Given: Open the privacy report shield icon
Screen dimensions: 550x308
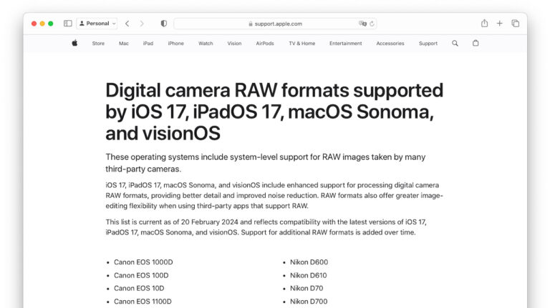Looking at the screenshot, I should pos(164,24).
